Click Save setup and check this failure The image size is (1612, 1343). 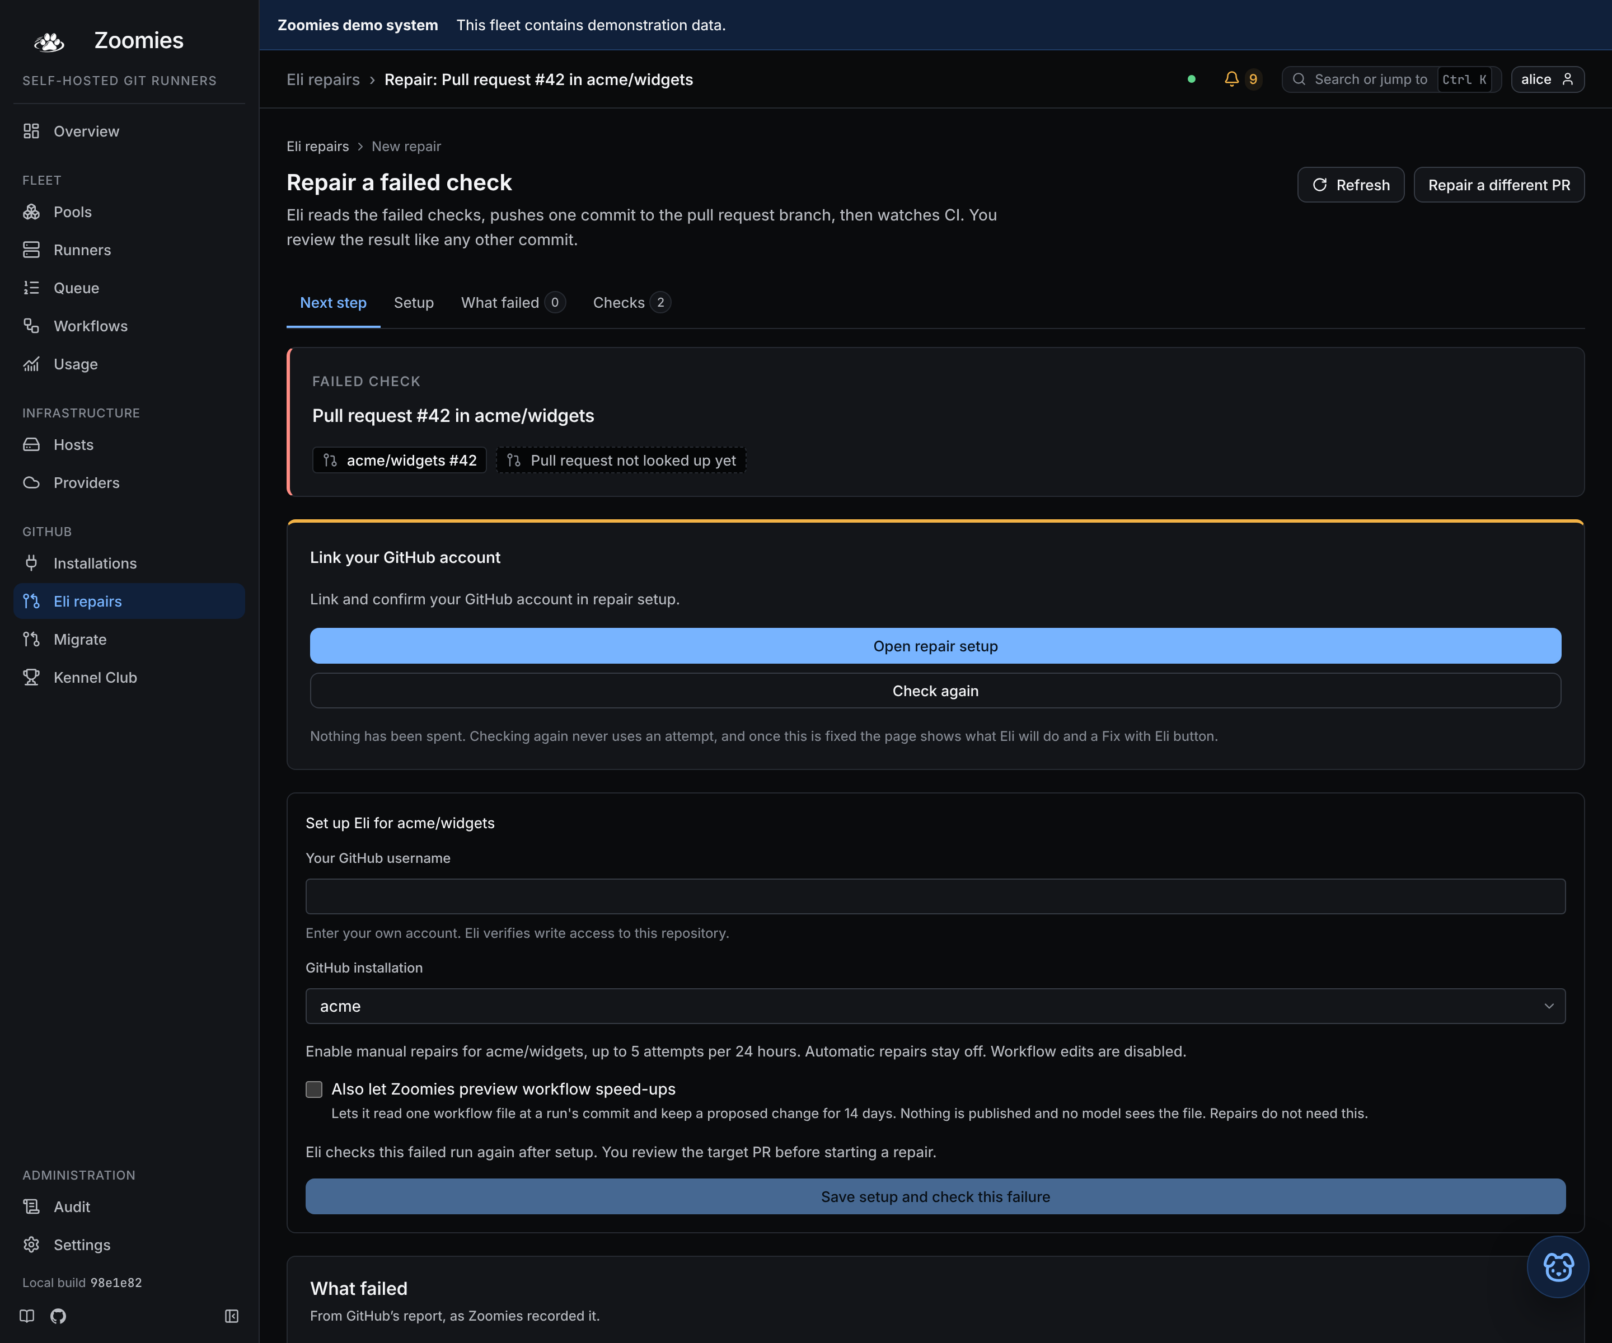[935, 1196]
